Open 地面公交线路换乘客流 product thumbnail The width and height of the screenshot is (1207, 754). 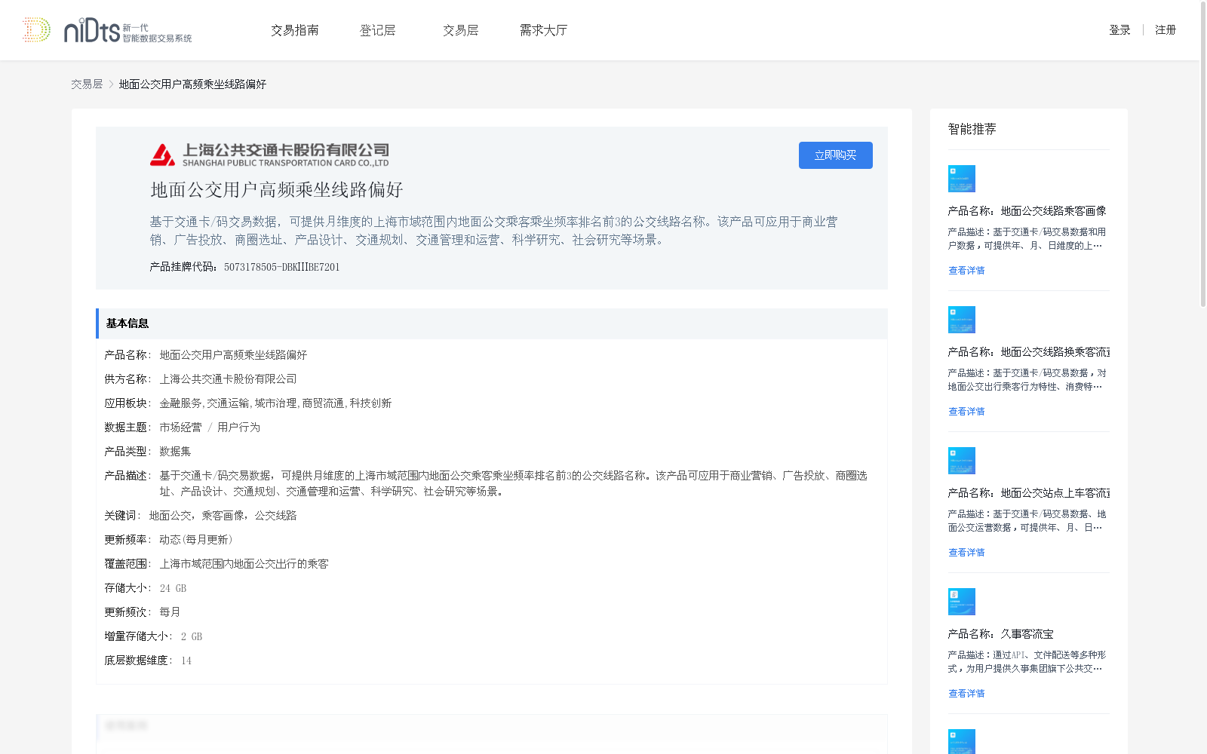click(x=961, y=320)
